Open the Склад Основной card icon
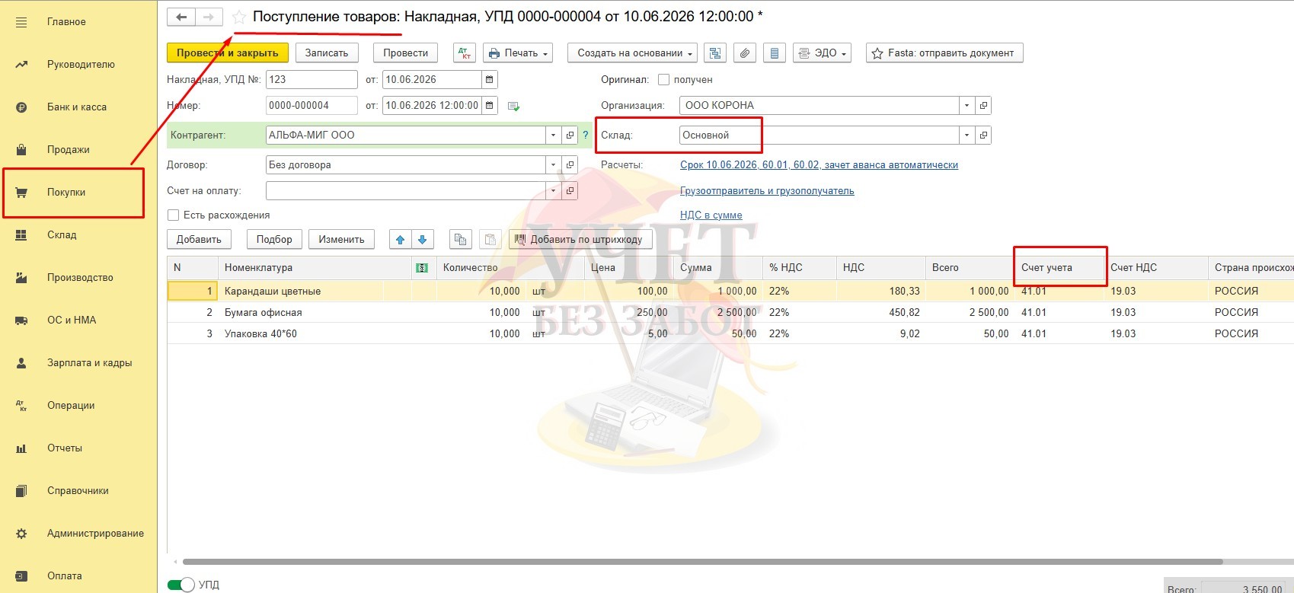Viewport: 1294px width, 593px height. [983, 135]
